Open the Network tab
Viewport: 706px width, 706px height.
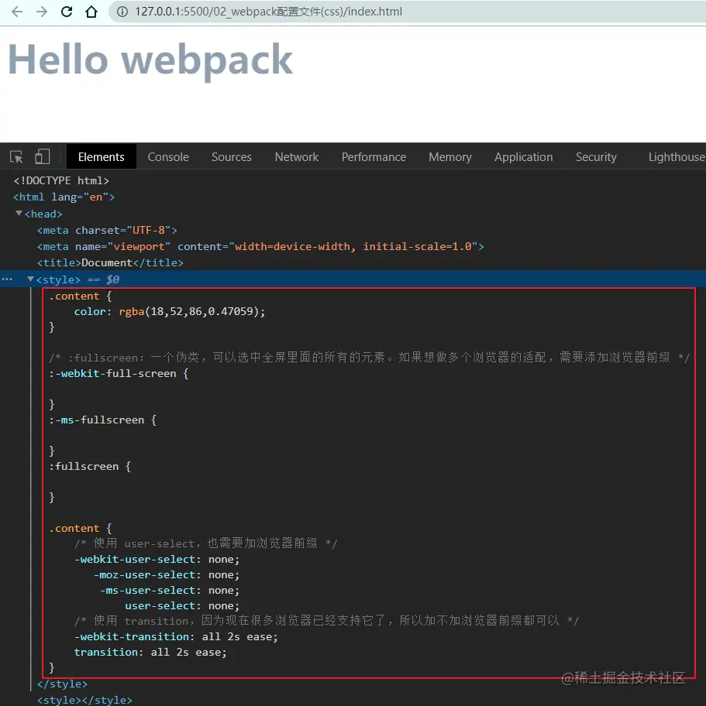coord(297,156)
